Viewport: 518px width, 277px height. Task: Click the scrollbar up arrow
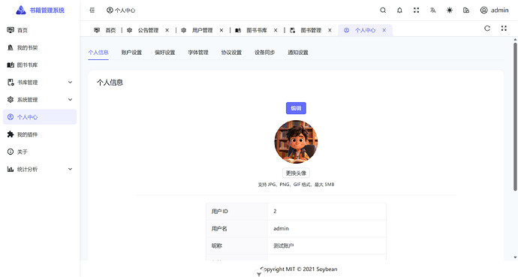coord(515,40)
